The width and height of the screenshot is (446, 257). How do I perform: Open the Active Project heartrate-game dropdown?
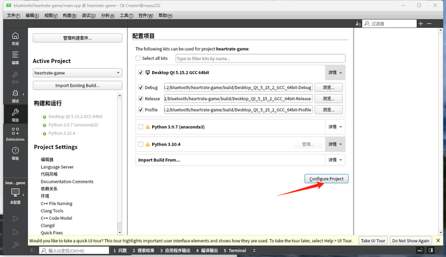pos(77,73)
